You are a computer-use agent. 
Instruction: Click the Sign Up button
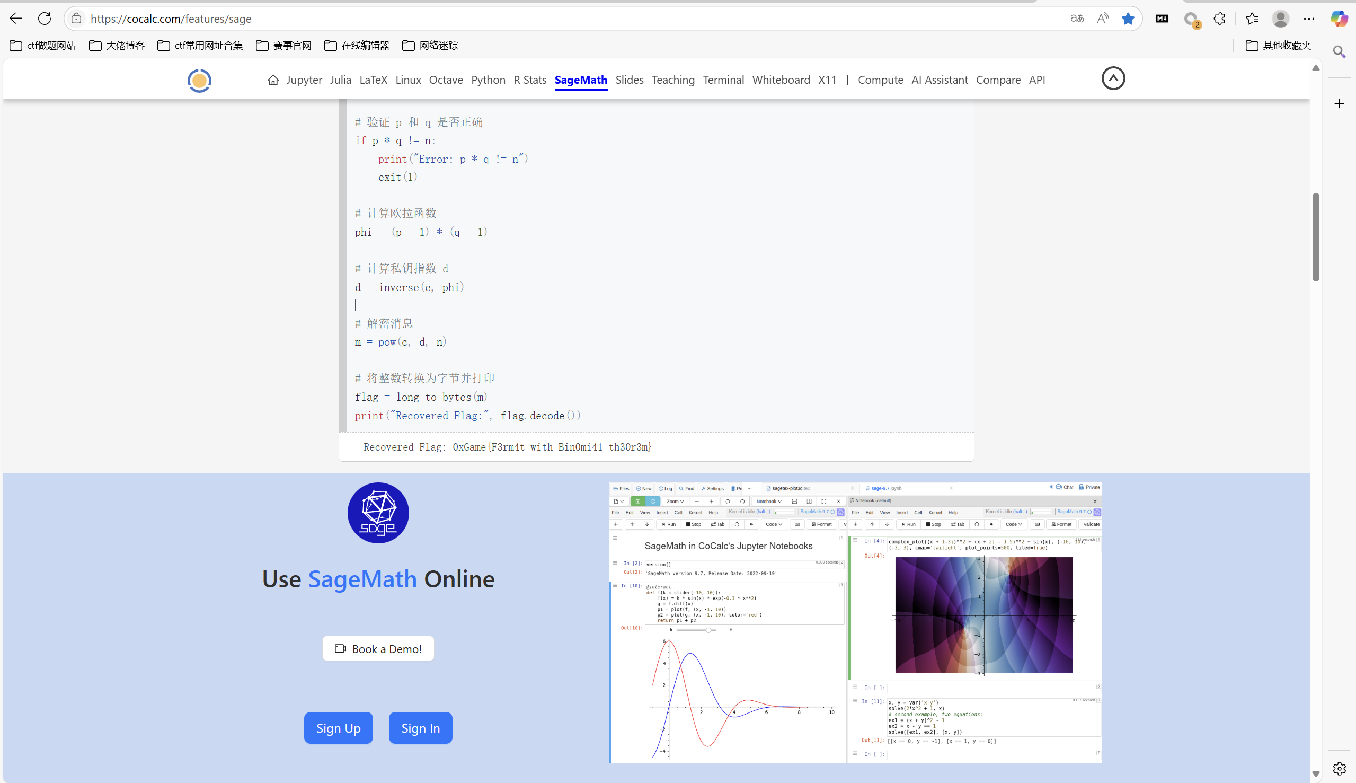[338, 728]
